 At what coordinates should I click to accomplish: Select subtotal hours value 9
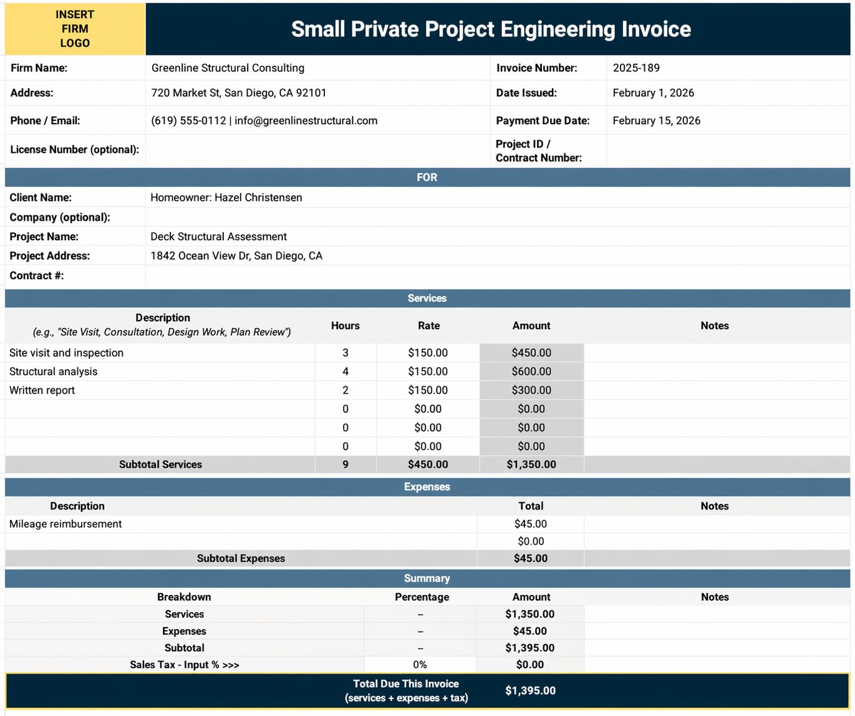[345, 465]
